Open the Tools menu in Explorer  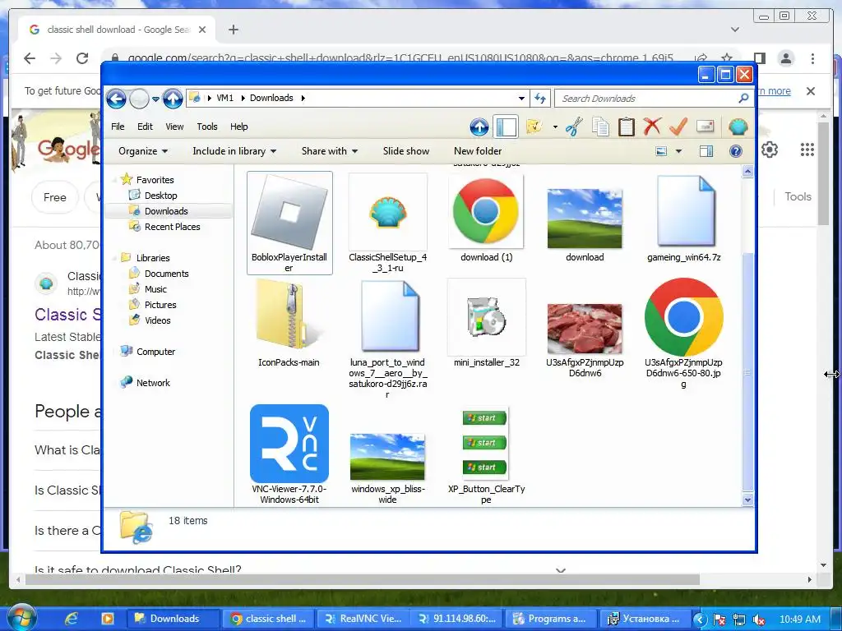[206, 127]
